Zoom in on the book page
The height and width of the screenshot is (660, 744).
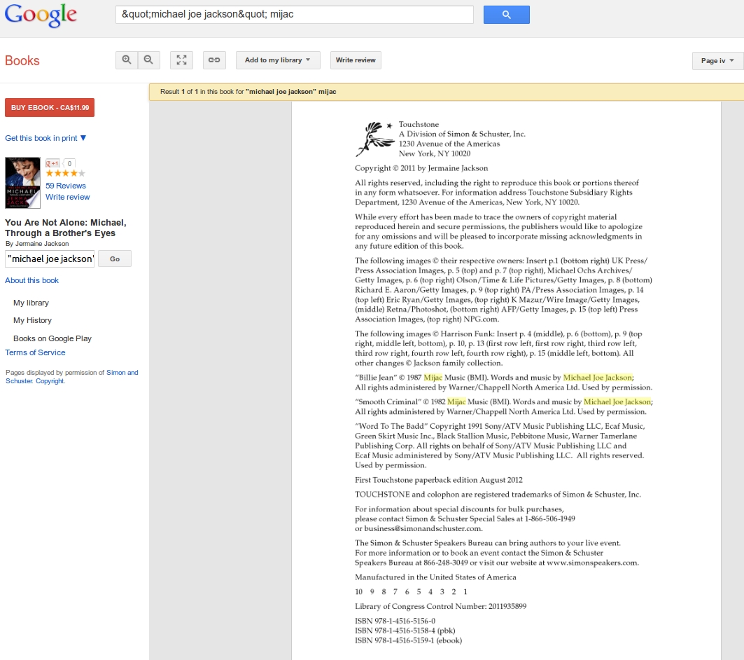[127, 60]
